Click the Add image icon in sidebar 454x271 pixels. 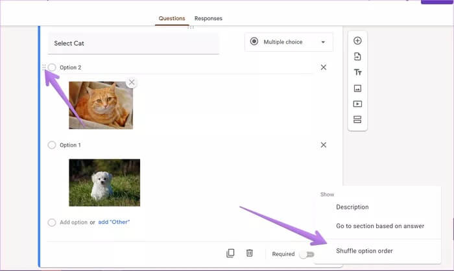coord(357,88)
